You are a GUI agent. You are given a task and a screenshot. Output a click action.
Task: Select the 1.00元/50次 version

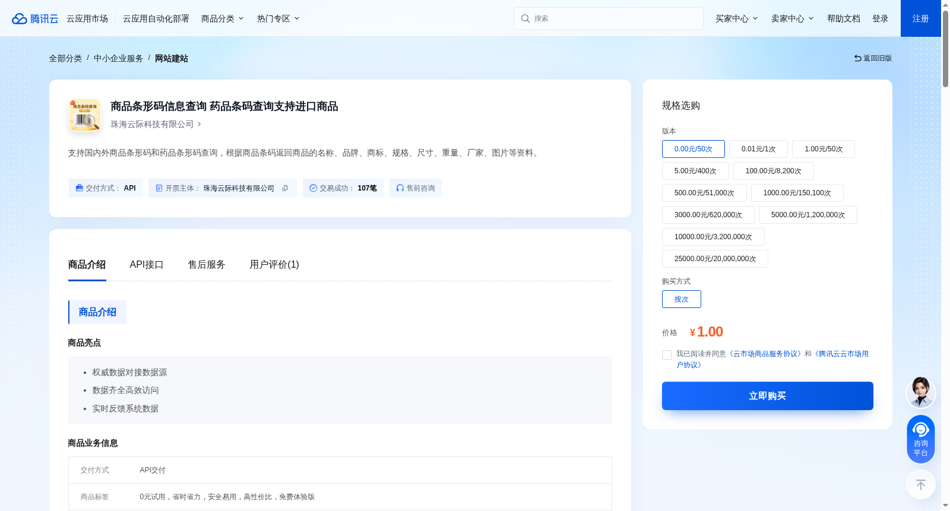(824, 149)
